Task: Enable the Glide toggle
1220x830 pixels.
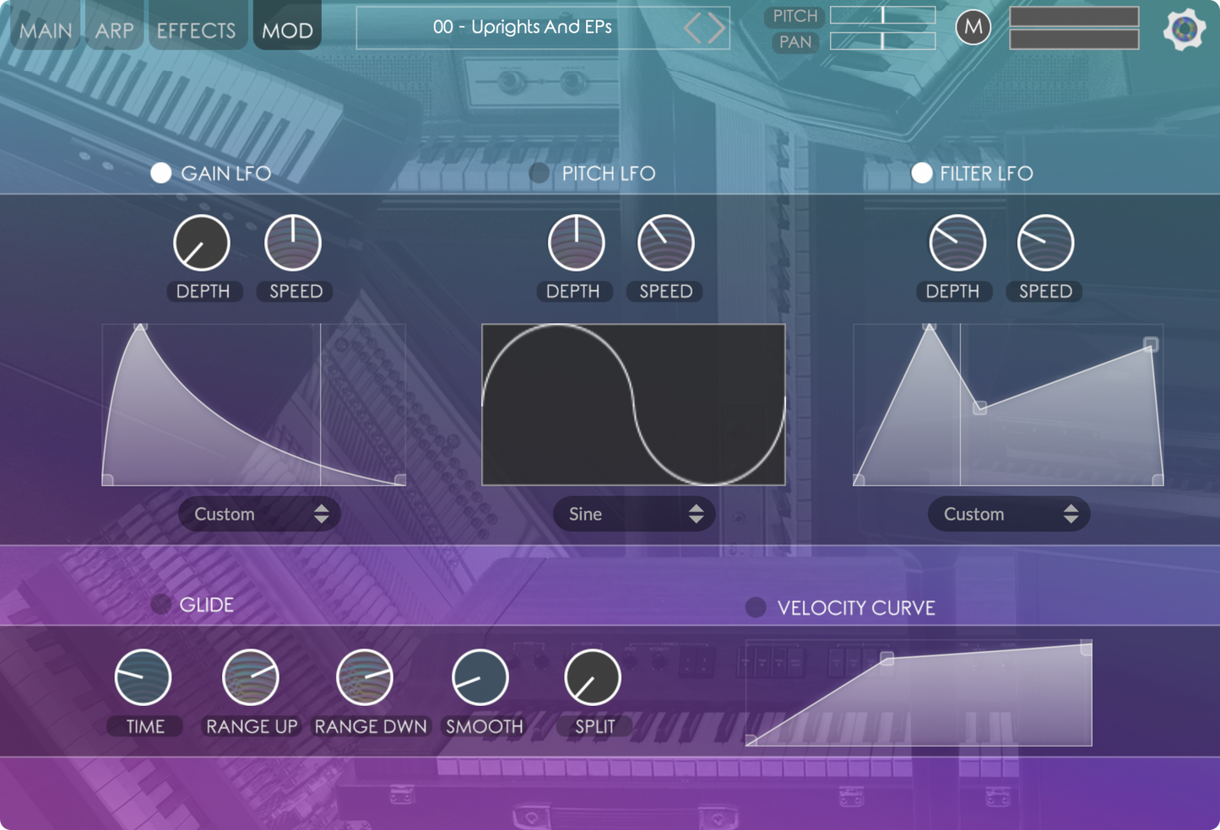Action: tap(160, 604)
